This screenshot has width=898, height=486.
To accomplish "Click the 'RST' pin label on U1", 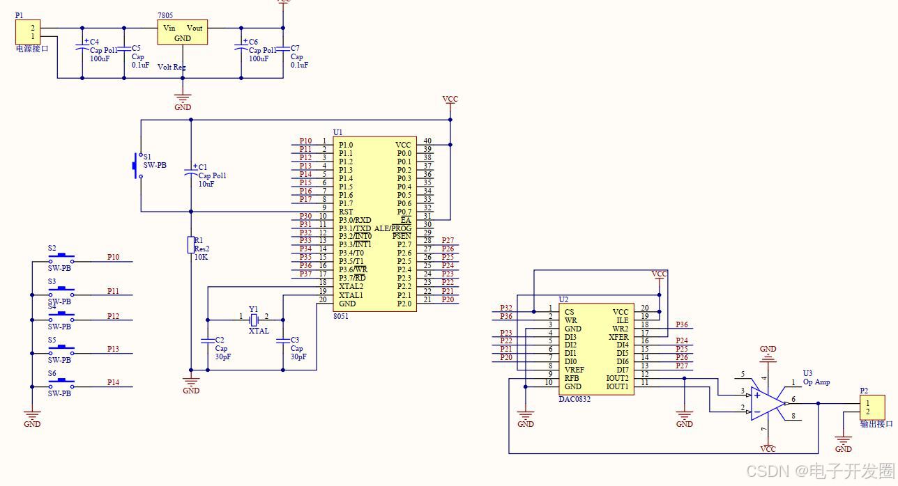I will pos(346,212).
